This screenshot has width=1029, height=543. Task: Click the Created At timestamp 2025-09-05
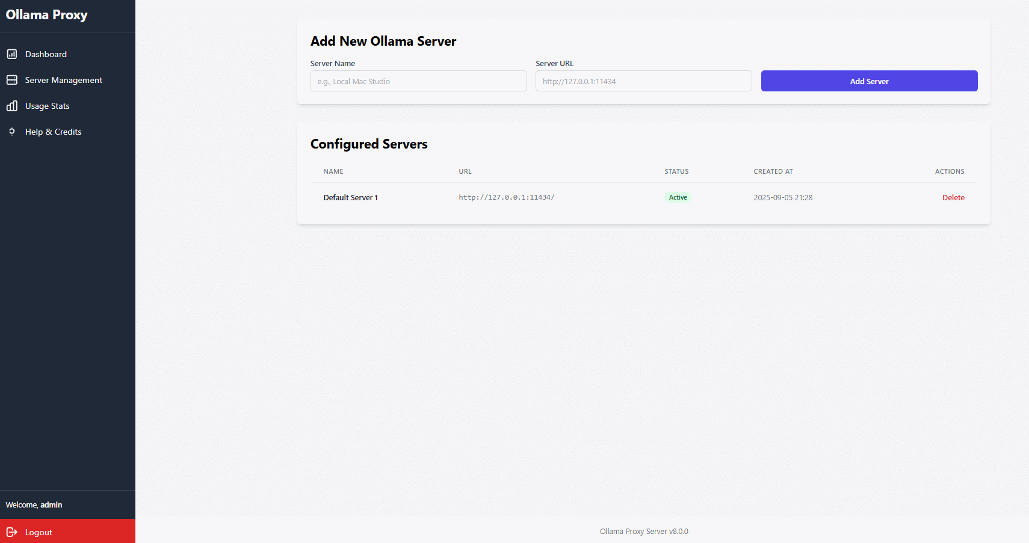coord(783,197)
